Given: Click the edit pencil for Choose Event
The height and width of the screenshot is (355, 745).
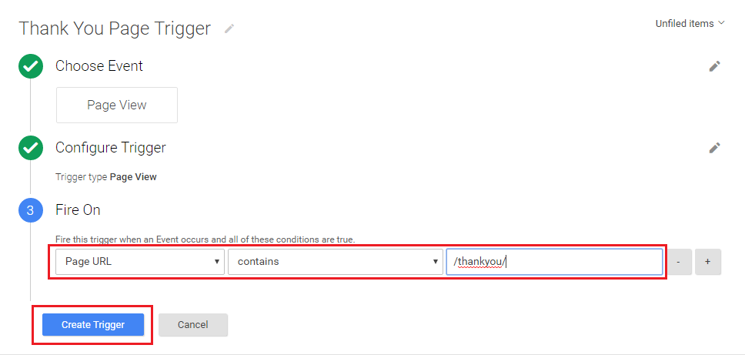Looking at the screenshot, I should (714, 66).
